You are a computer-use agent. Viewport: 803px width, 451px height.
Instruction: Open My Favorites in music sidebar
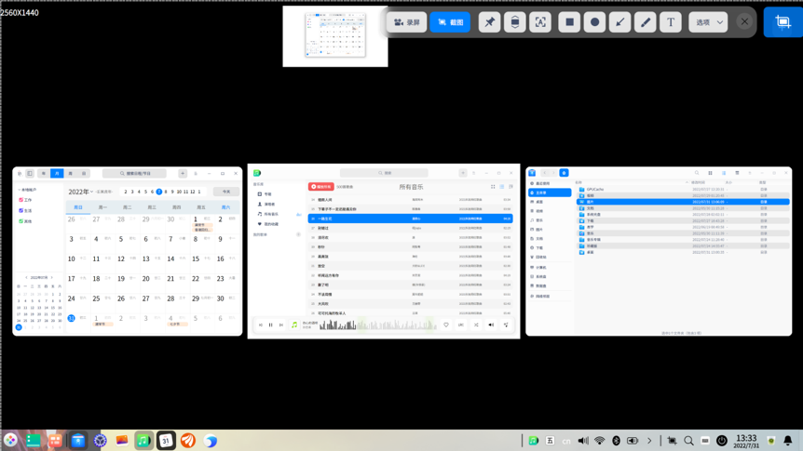pos(268,224)
